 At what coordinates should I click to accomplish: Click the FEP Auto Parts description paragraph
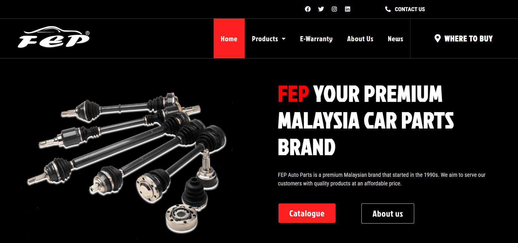pyautogui.click(x=381, y=179)
